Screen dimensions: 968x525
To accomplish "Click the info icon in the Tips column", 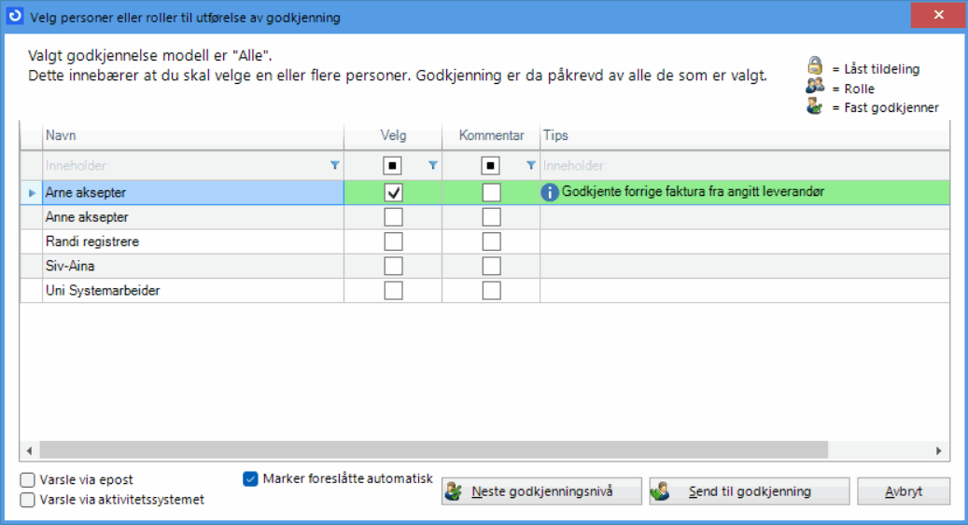I will [x=551, y=192].
